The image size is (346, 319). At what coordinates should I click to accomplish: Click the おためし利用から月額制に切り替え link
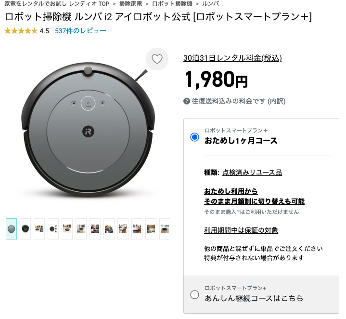254,196
